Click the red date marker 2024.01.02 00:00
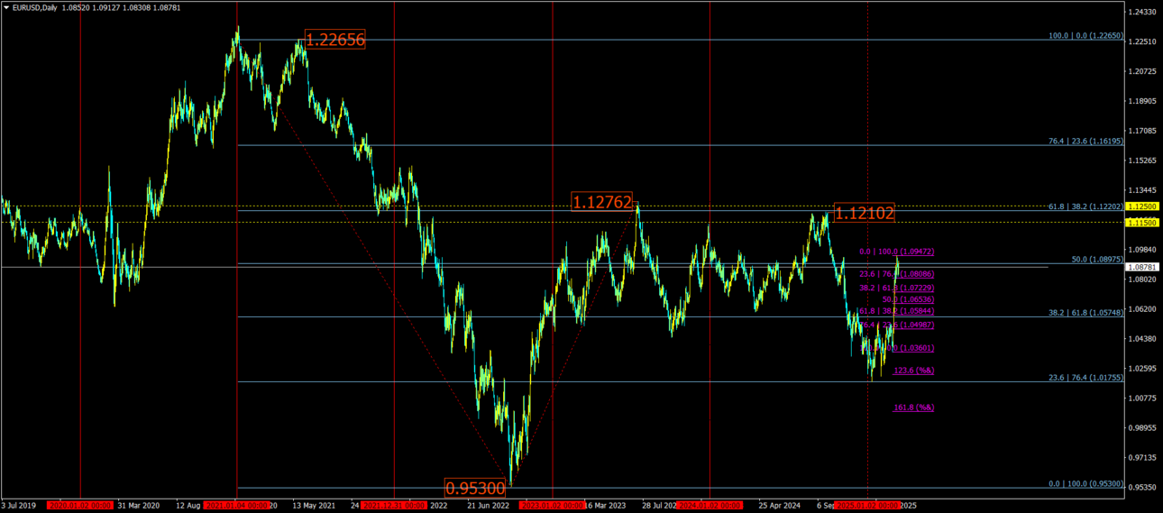This screenshot has height=513, width=1163. pos(710,507)
